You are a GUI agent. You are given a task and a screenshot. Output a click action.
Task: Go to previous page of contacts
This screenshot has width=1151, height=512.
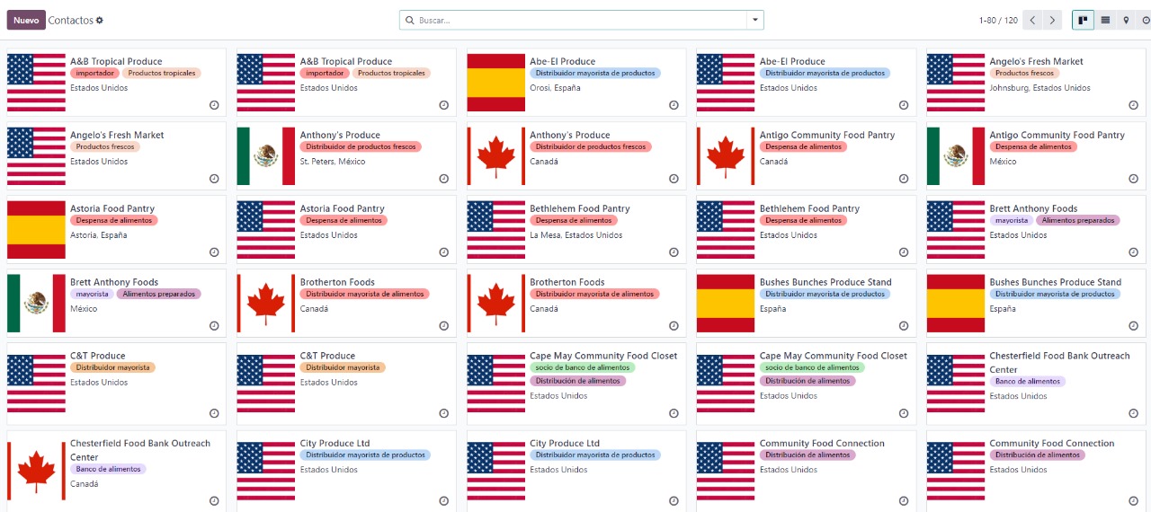tap(1032, 20)
